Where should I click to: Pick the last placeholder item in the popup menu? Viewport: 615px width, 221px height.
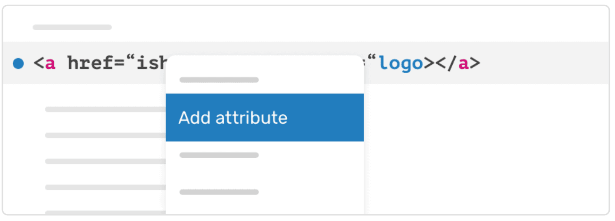[219, 192]
